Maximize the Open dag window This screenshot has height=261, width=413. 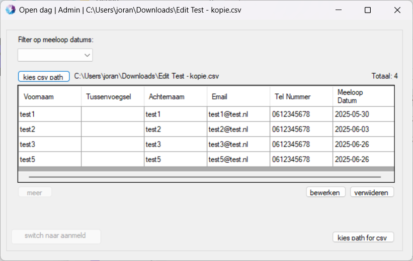pos(367,11)
